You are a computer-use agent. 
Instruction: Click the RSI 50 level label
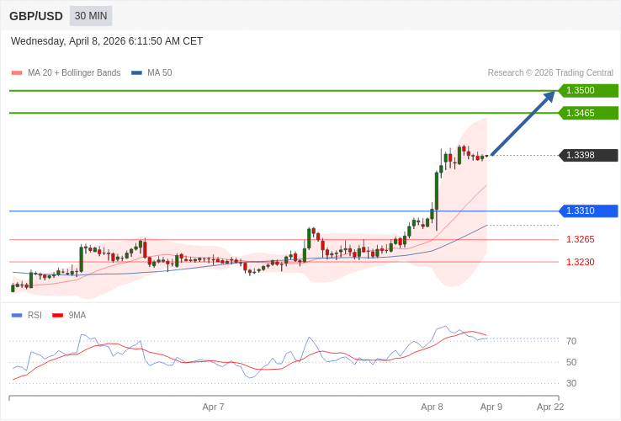tap(571, 362)
